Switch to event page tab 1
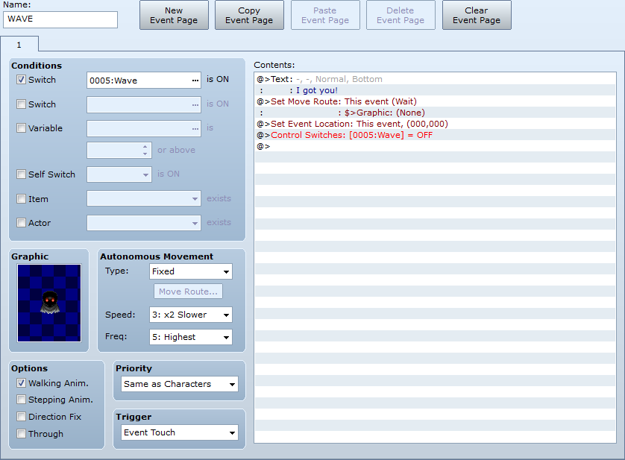The image size is (625, 460). (x=19, y=45)
